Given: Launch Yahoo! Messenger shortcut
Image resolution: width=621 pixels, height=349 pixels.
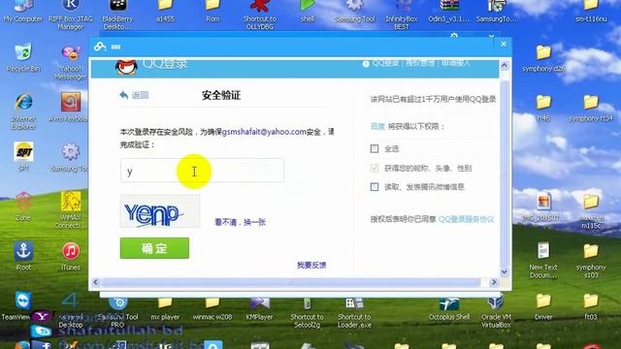Looking at the screenshot, I should (71, 62).
